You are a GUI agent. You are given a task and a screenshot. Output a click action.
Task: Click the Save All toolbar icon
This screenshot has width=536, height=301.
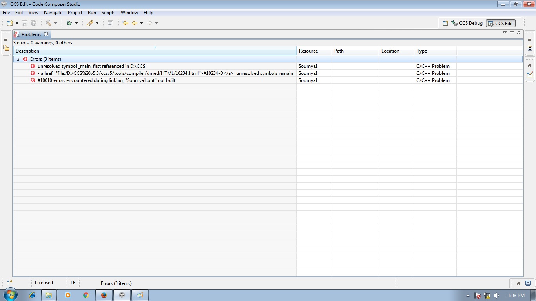tap(33, 23)
